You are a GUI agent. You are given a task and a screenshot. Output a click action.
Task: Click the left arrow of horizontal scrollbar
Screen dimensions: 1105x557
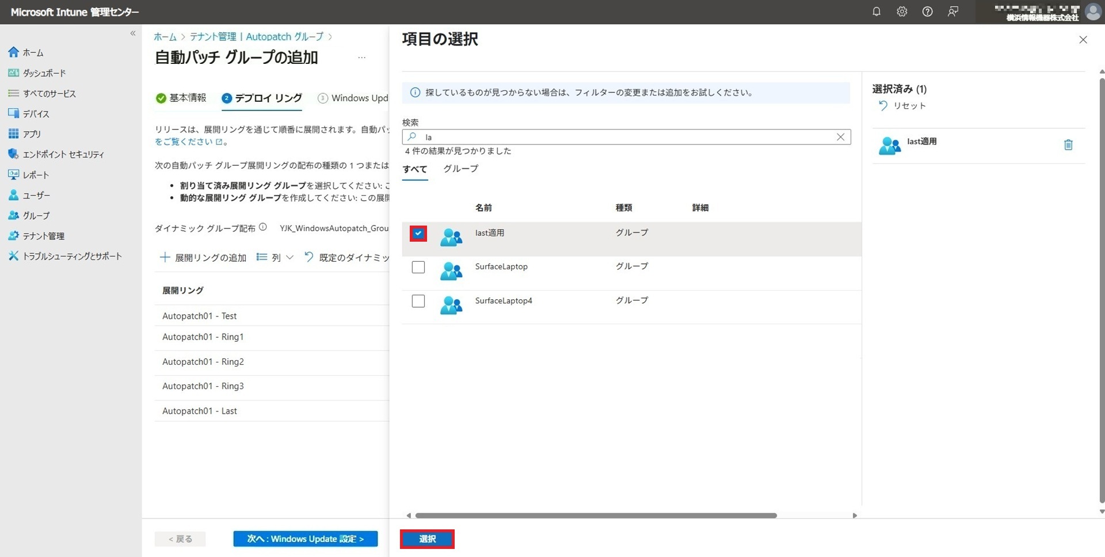pos(409,516)
